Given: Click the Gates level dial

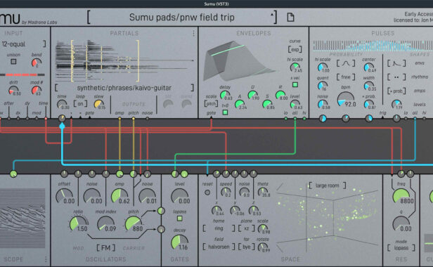Looking at the screenshot, I should click(x=179, y=196).
